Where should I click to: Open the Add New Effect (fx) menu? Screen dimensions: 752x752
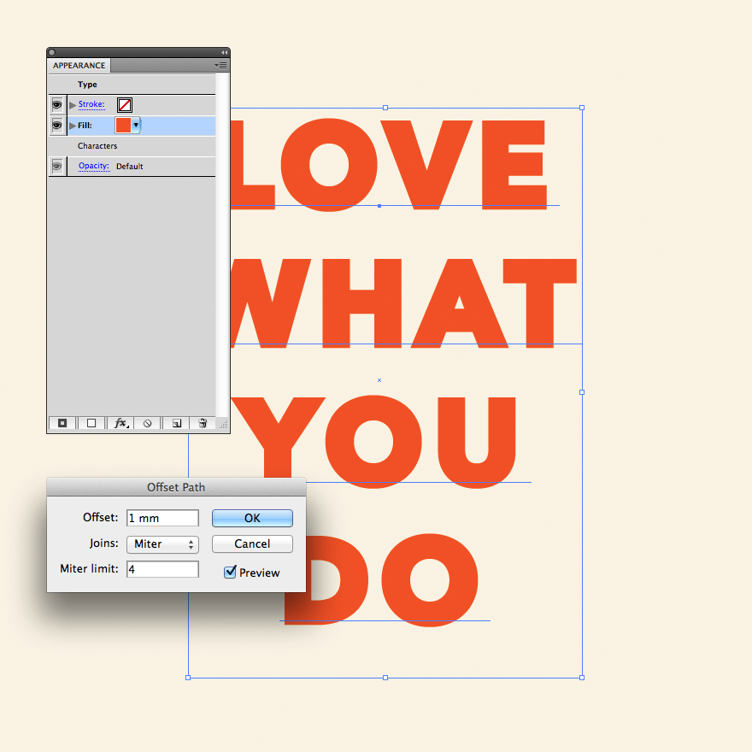120,423
